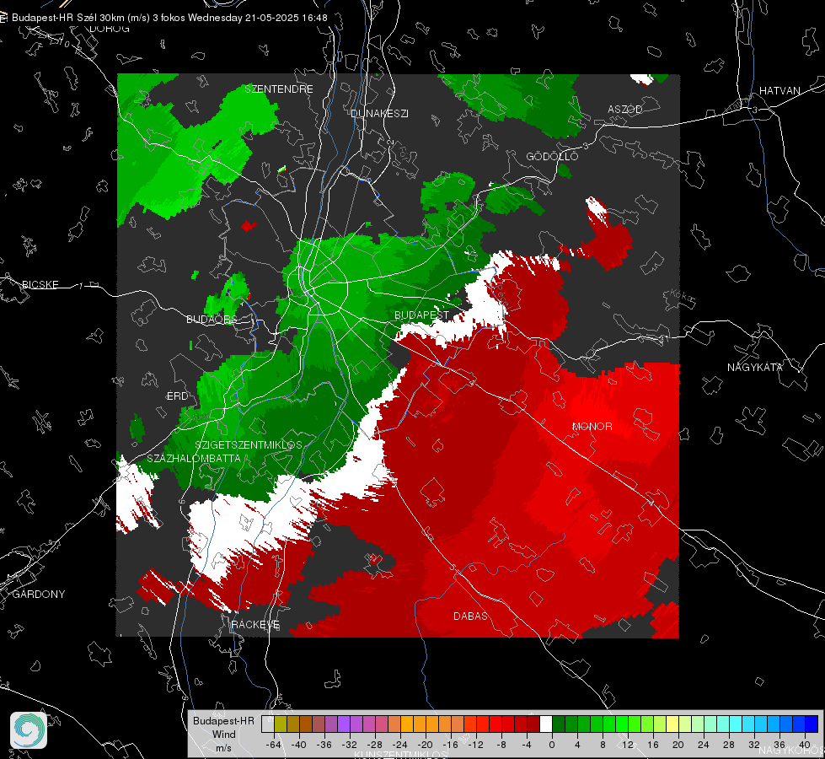Click the Budapest-HR Wind m/s legend title

click(223, 734)
